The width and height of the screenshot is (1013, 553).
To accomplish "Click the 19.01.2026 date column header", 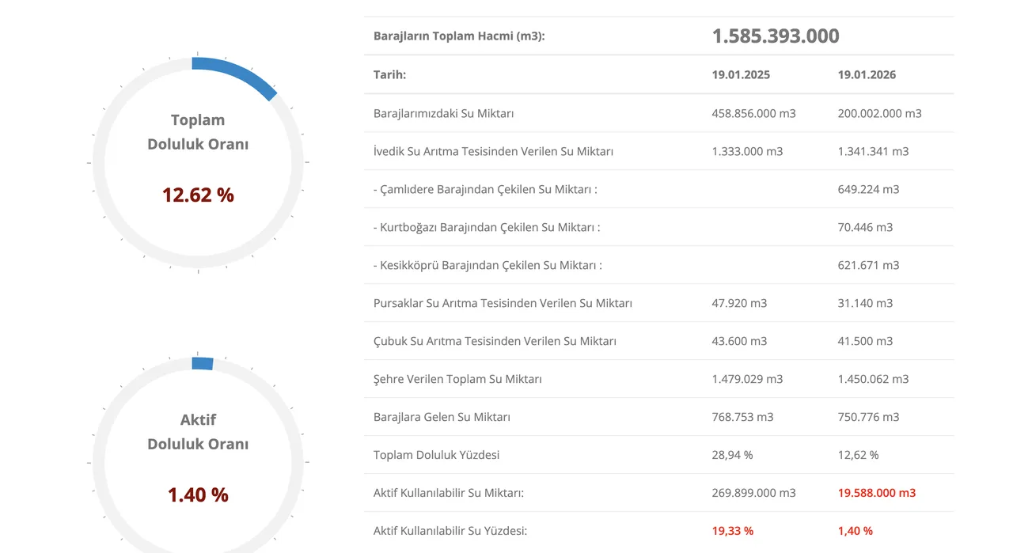I will 866,75.
